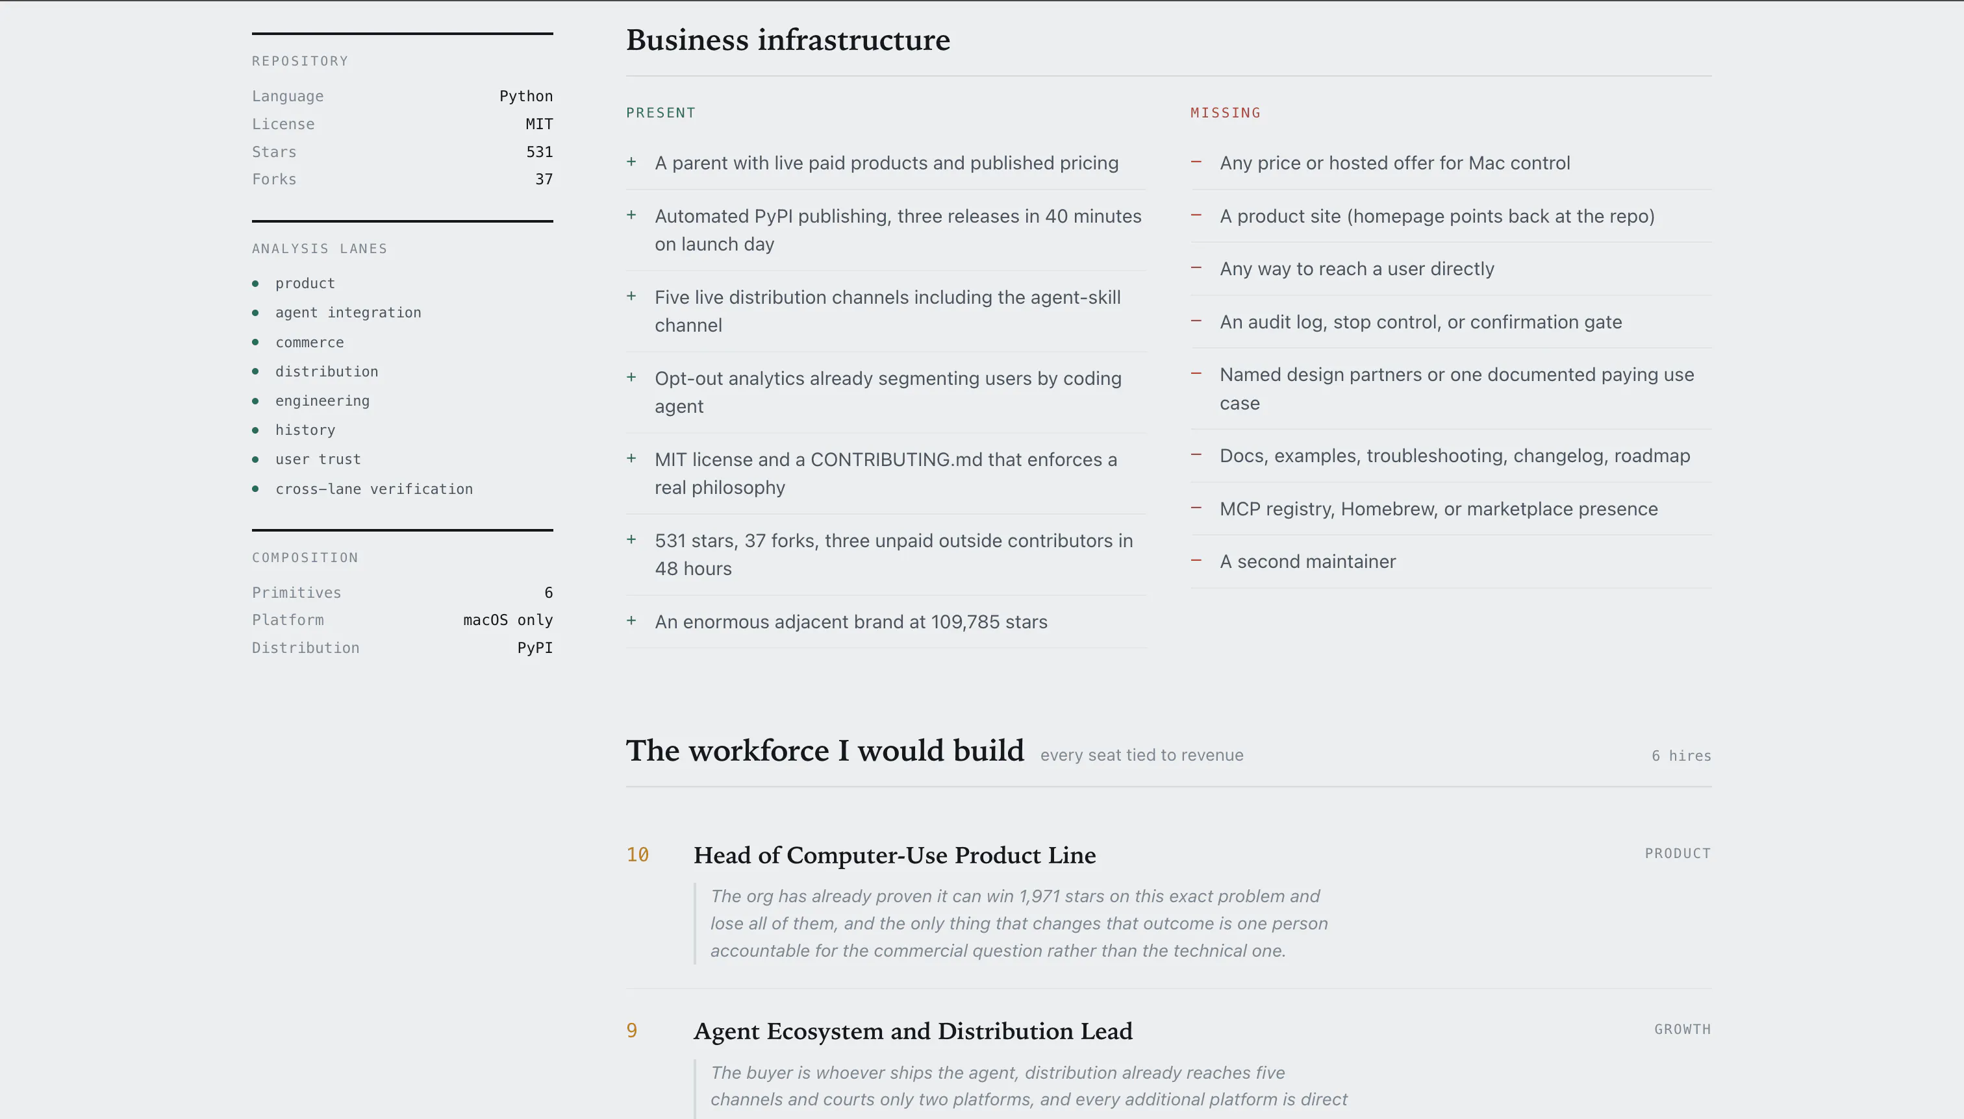Viewport: 1964px width, 1119px height.
Task: Click the GROWTH tag on second hire
Action: 1681,1029
